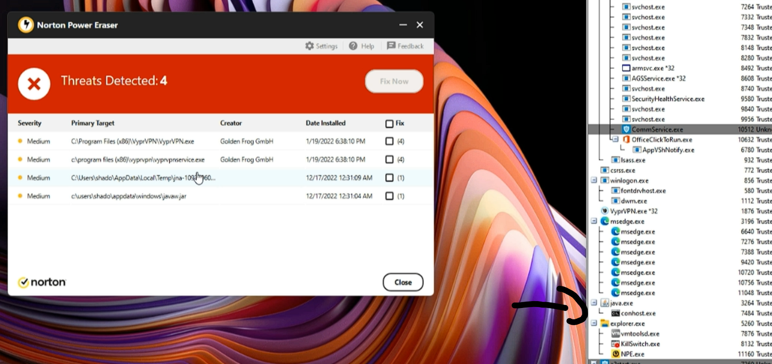This screenshot has width=772, height=364.
Task: Click the conhost.exe console icon
Action: coord(615,313)
